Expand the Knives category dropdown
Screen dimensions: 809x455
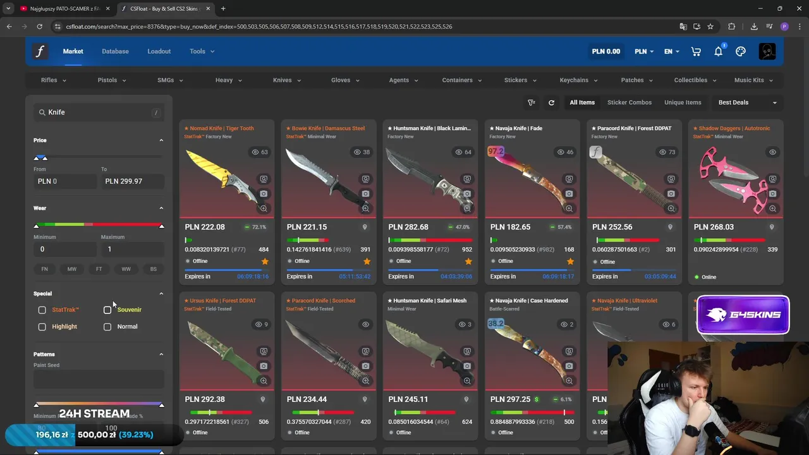point(287,80)
